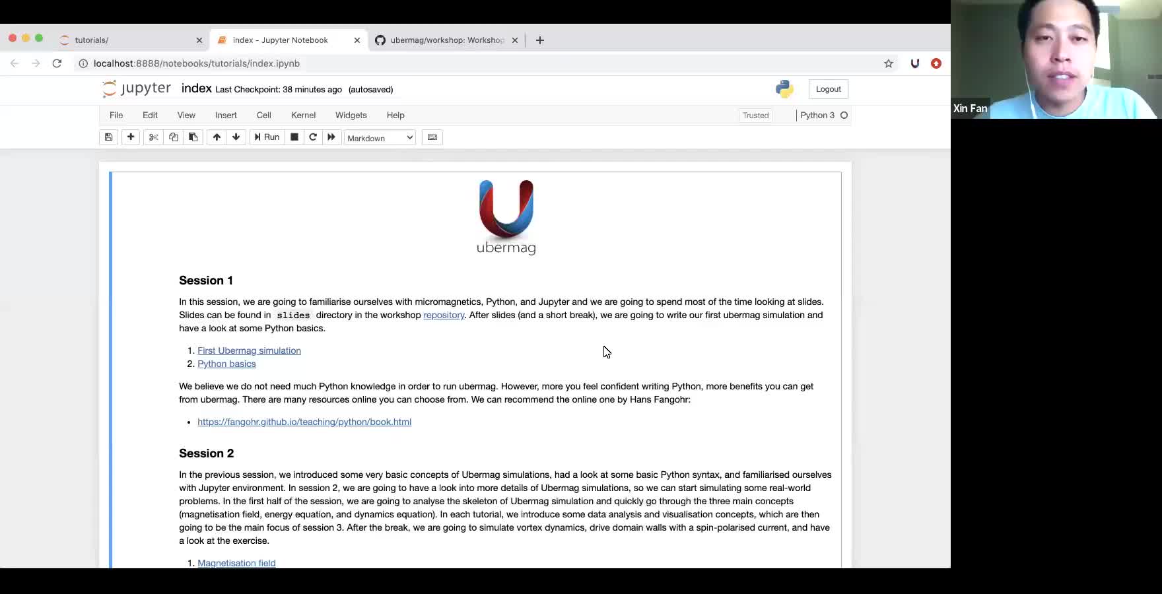Click the Logout button

point(828,89)
